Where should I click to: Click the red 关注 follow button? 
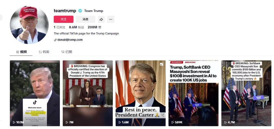click(x=64, y=19)
